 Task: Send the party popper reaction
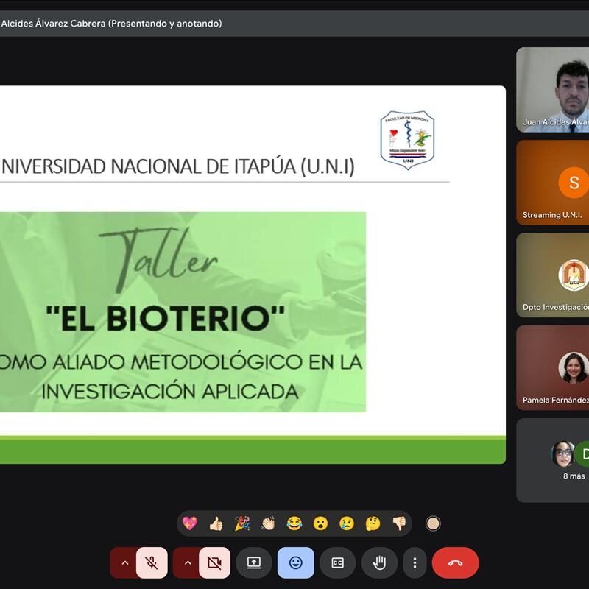[242, 523]
